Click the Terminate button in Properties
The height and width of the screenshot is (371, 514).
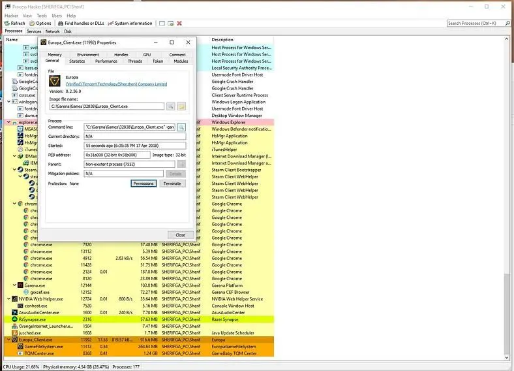point(172,184)
